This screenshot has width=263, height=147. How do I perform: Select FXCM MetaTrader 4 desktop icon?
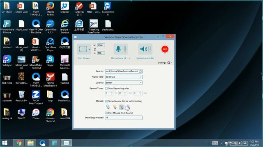36,98
